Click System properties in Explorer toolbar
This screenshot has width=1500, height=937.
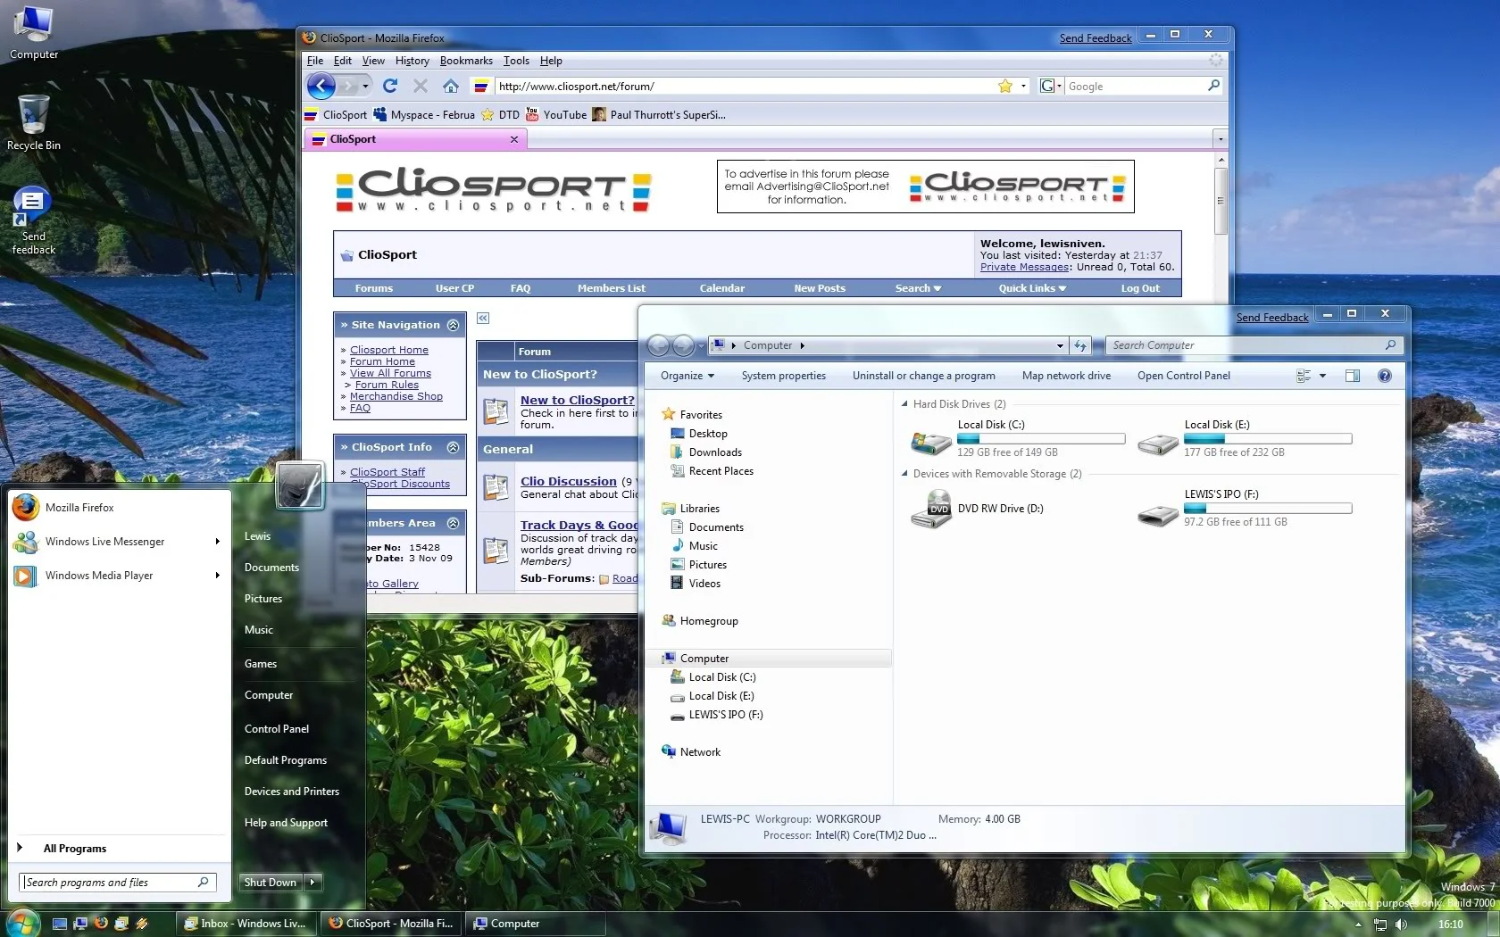[x=784, y=376]
